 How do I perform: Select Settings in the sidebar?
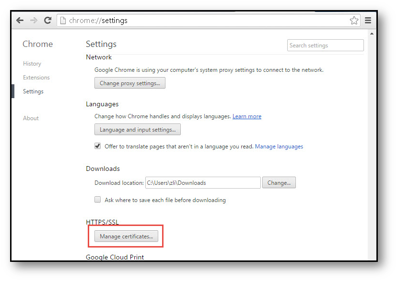[33, 91]
